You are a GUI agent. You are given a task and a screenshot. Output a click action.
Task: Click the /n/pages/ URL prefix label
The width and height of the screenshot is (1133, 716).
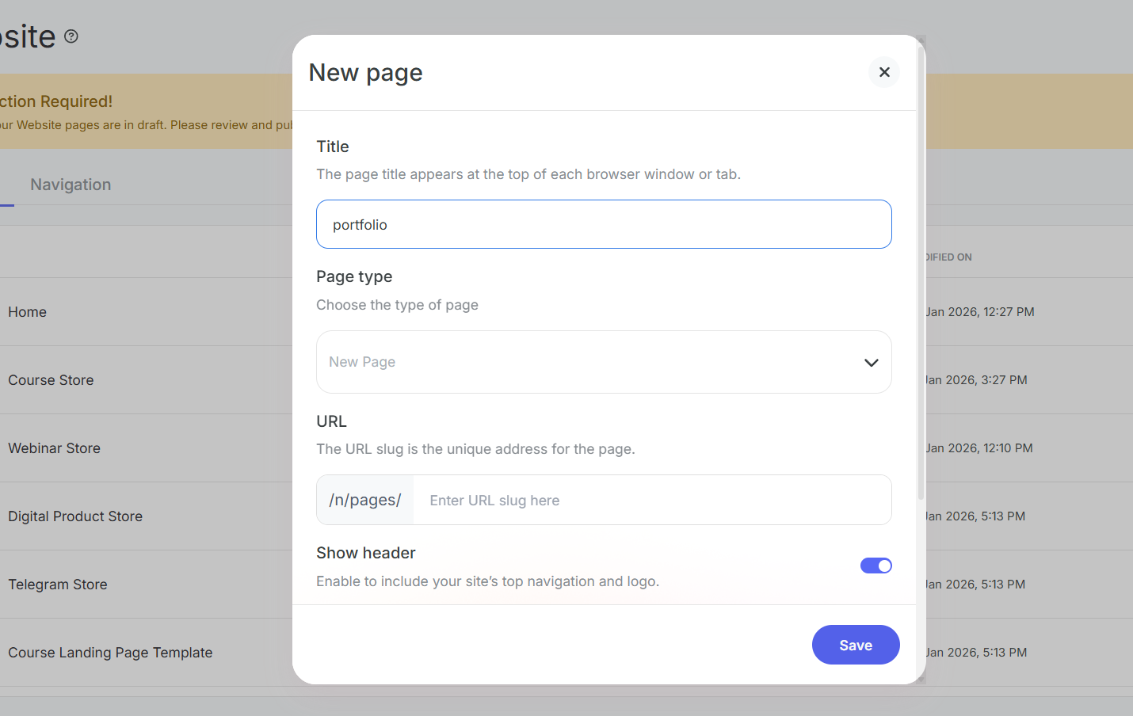click(x=365, y=501)
